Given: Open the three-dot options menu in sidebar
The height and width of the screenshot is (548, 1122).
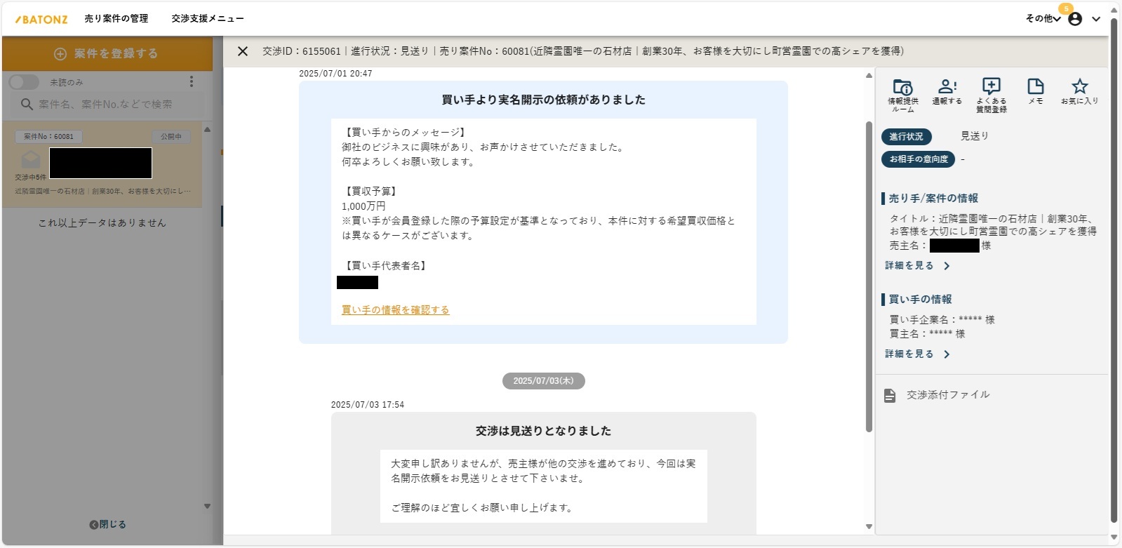Looking at the screenshot, I should [x=192, y=82].
